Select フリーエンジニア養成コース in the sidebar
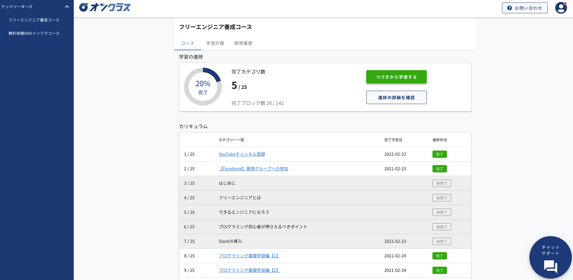Image resolution: width=573 pixels, height=280 pixels. [x=34, y=20]
